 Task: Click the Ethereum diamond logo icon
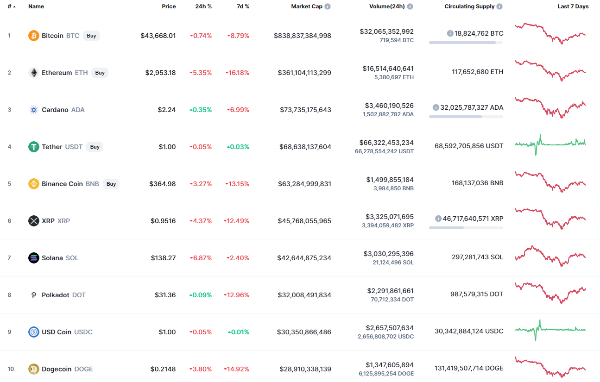(34, 73)
